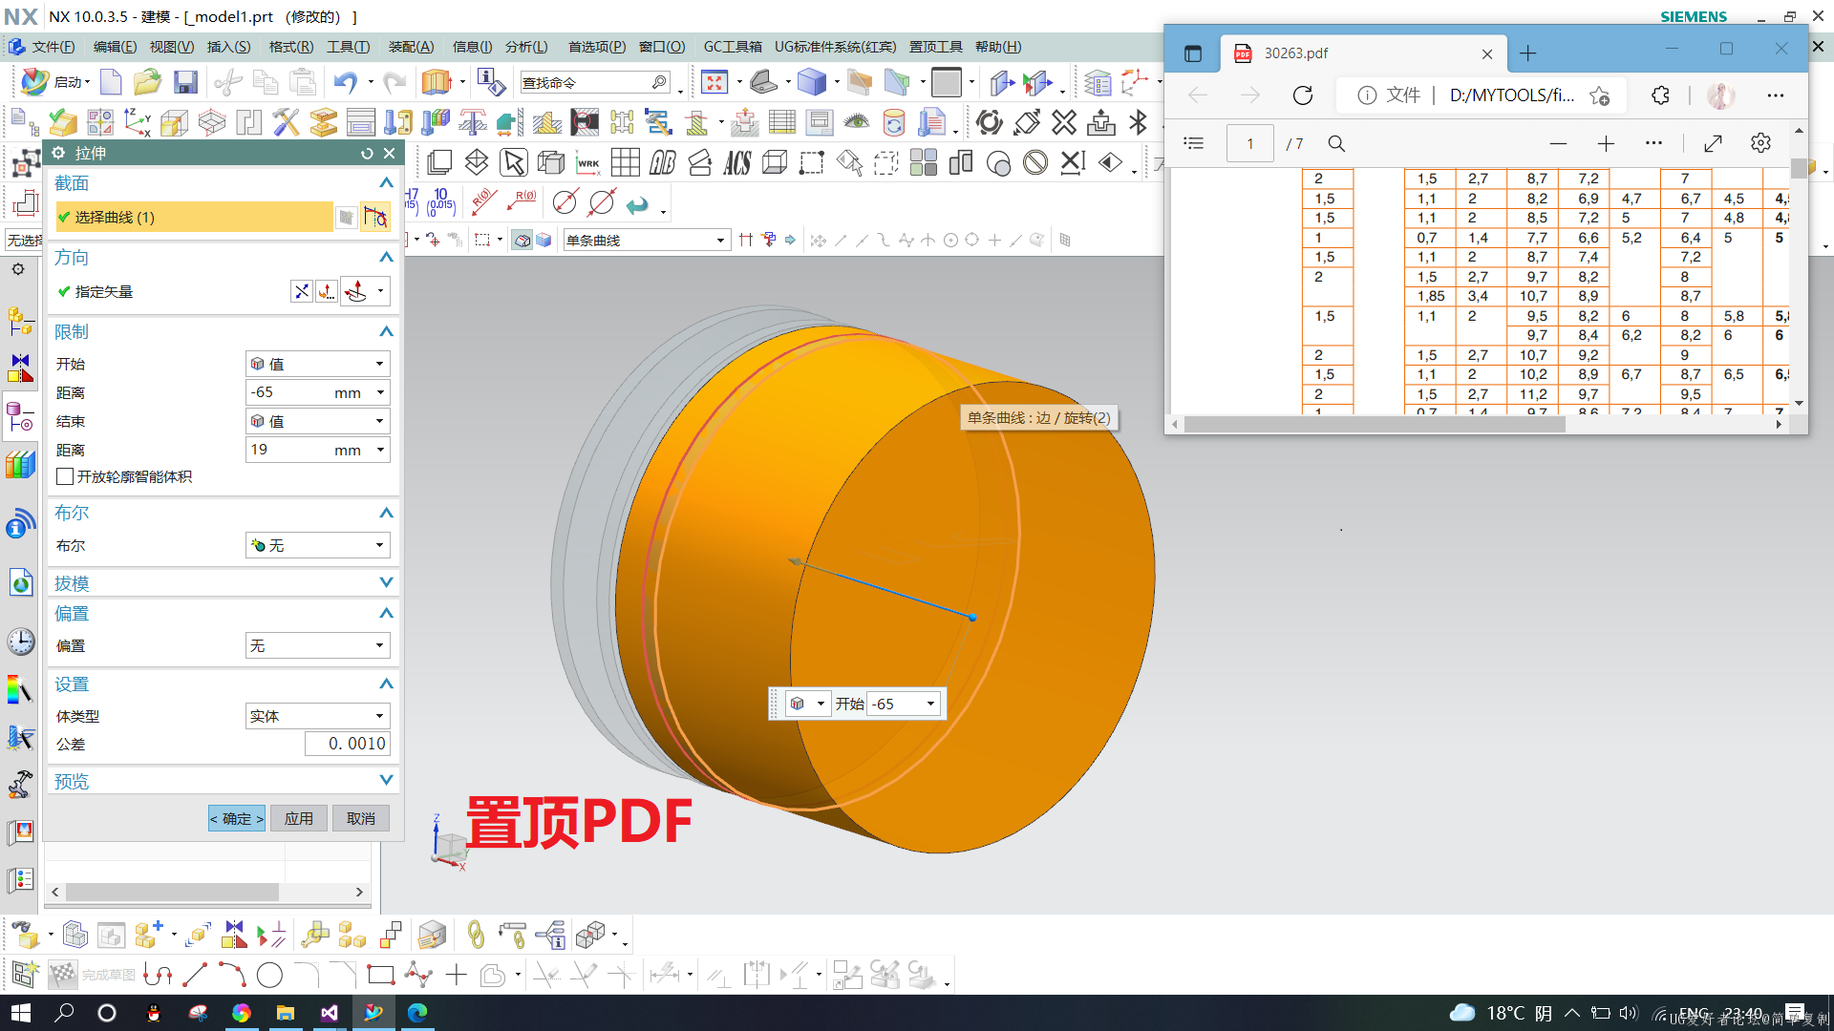
Task: Collapse the 方向 section
Action: tap(386, 257)
